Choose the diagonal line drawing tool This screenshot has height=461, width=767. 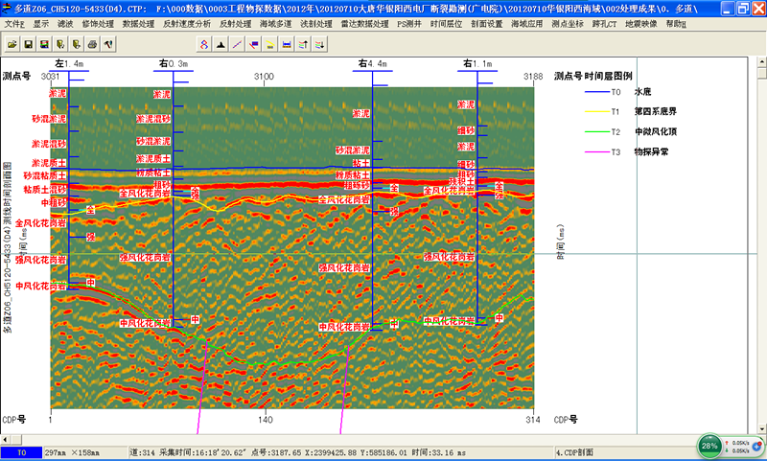click(237, 44)
